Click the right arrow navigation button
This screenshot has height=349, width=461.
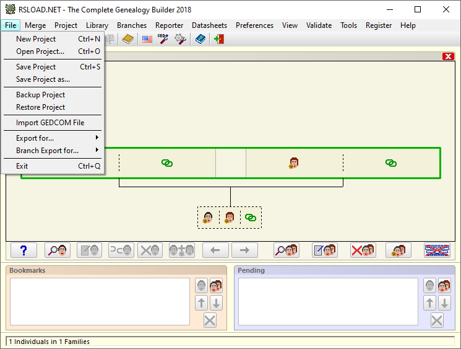(244, 250)
